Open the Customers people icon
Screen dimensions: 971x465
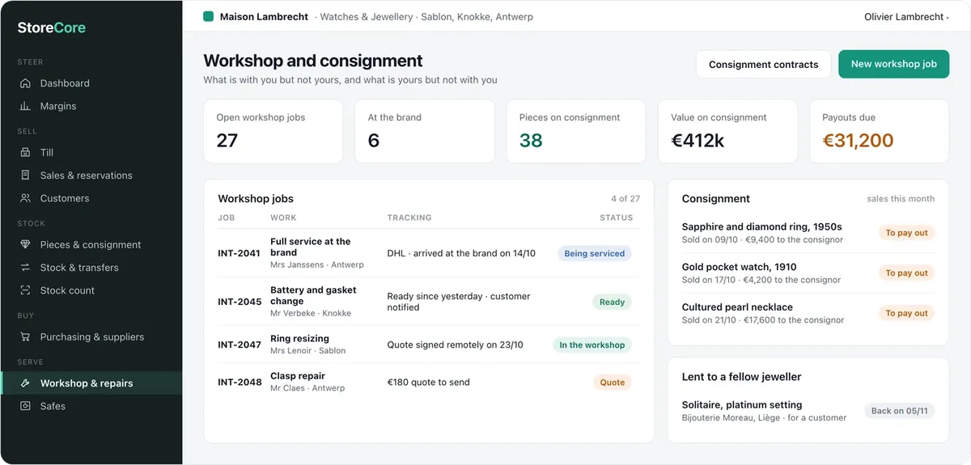25,198
